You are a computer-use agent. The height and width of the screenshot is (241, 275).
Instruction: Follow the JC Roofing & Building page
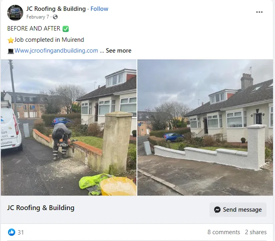pos(99,8)
